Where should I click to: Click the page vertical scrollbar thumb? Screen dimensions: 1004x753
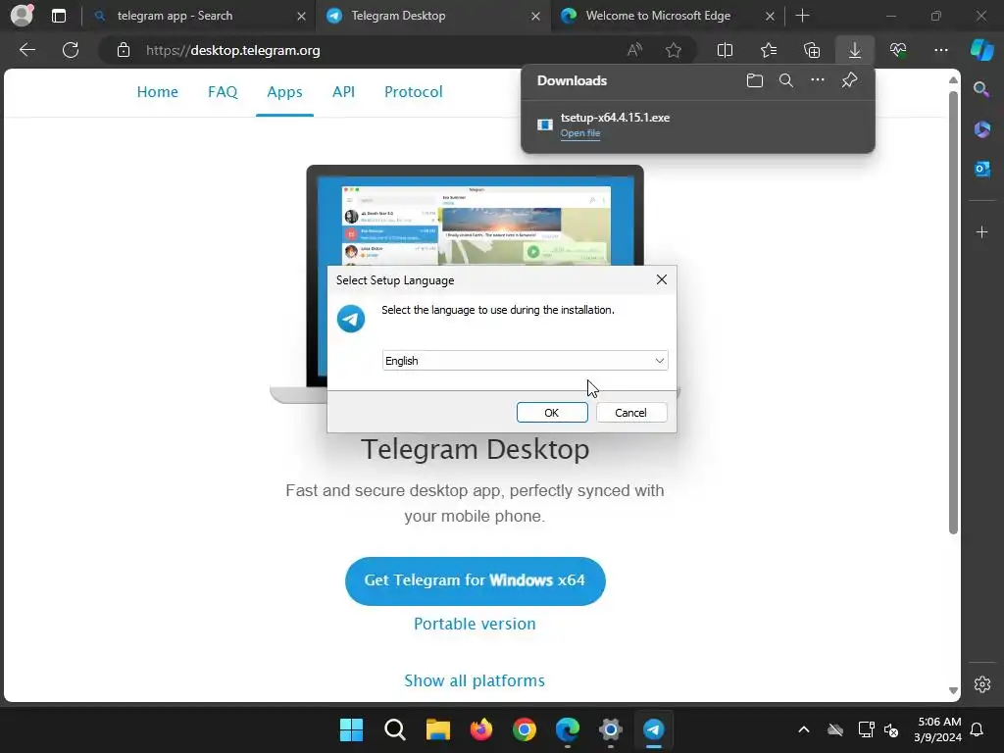pos(953,312)
